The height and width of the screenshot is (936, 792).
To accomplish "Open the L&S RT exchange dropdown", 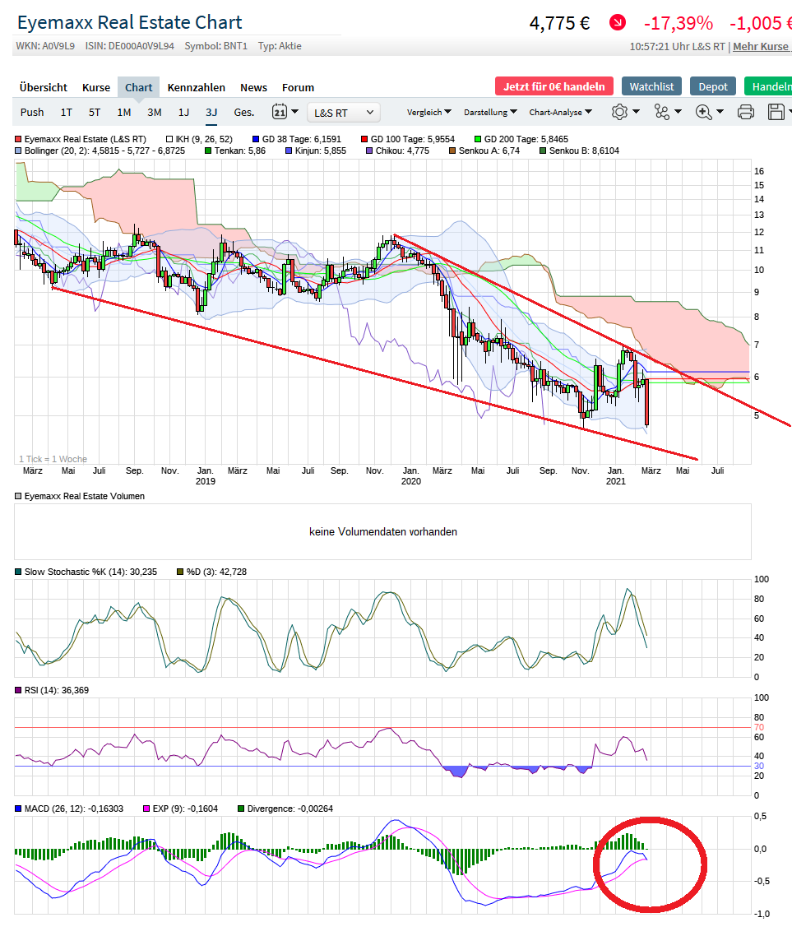I will [x=344, y=112].
